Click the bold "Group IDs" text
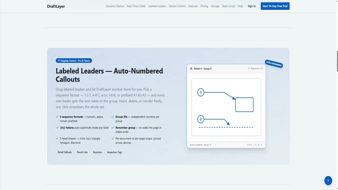This screenshot has height=190, width=338. 121,117
